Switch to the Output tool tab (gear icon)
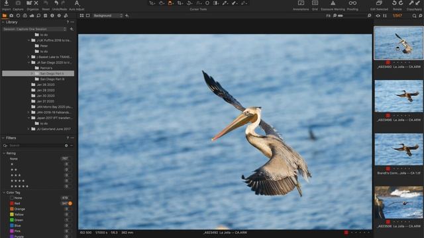The image size is (424, 238). (59, 16)
